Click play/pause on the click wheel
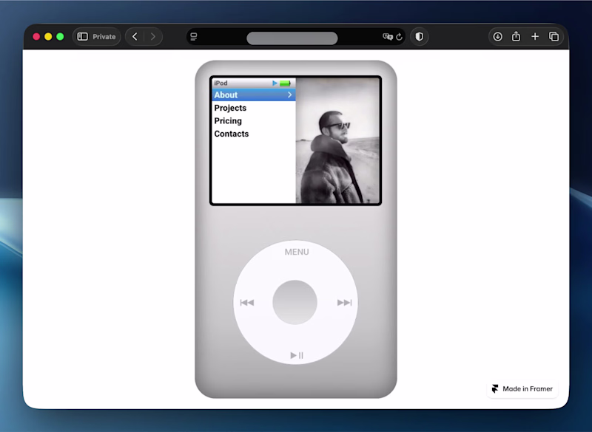The width and height of the screenshot is (592, 432). [x=297, y=355]
